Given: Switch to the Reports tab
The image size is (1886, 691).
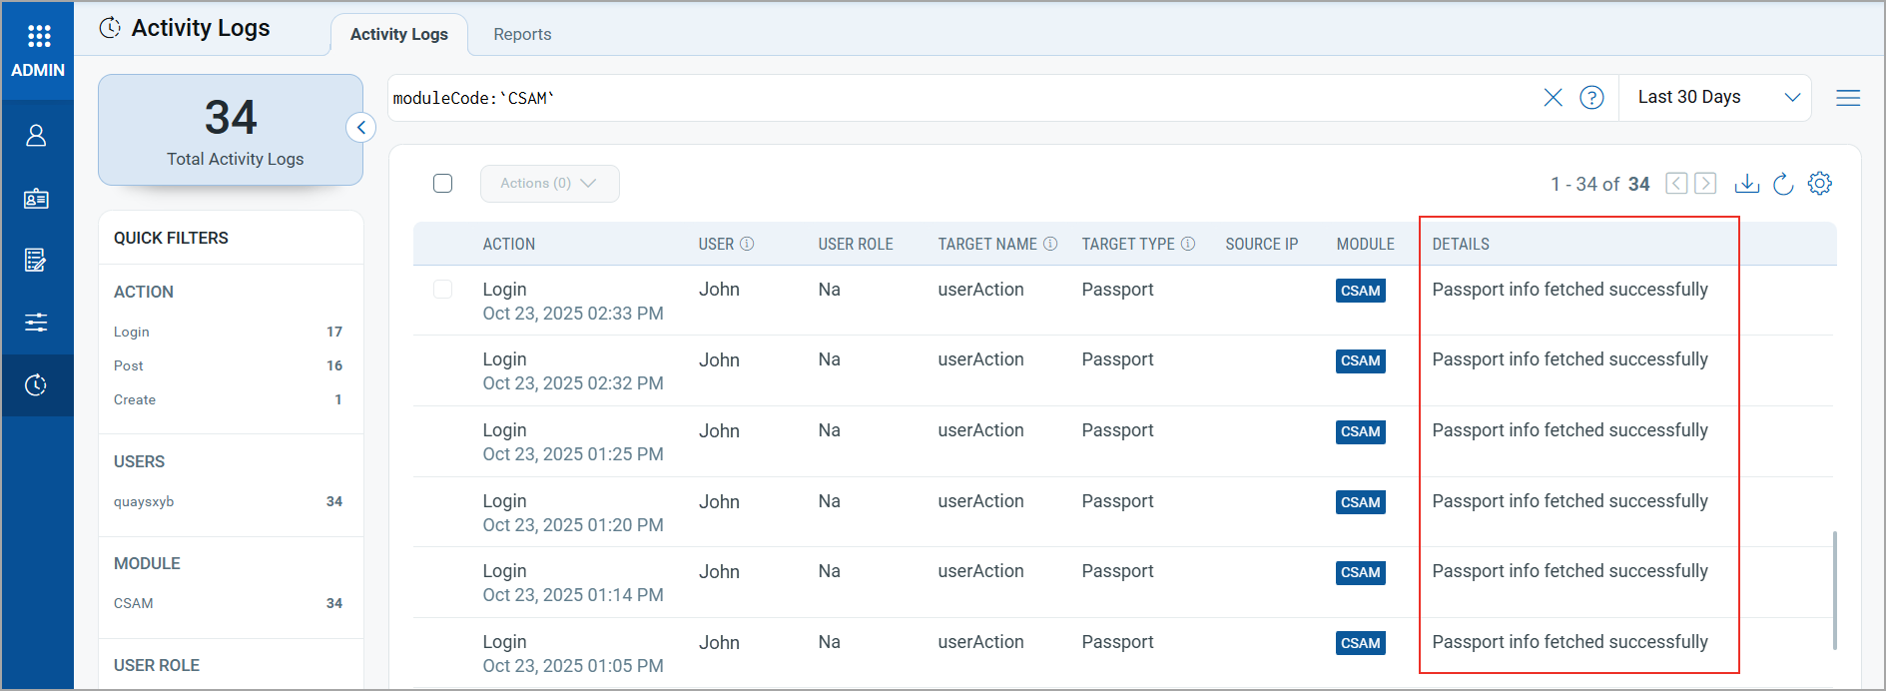Looking at the screenshot, I should click(x=522, y=35).
